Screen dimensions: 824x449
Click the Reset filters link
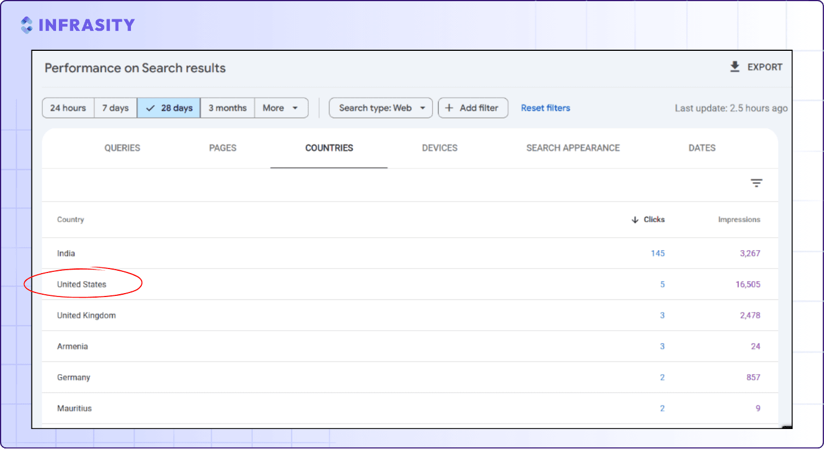coord(546,108)
